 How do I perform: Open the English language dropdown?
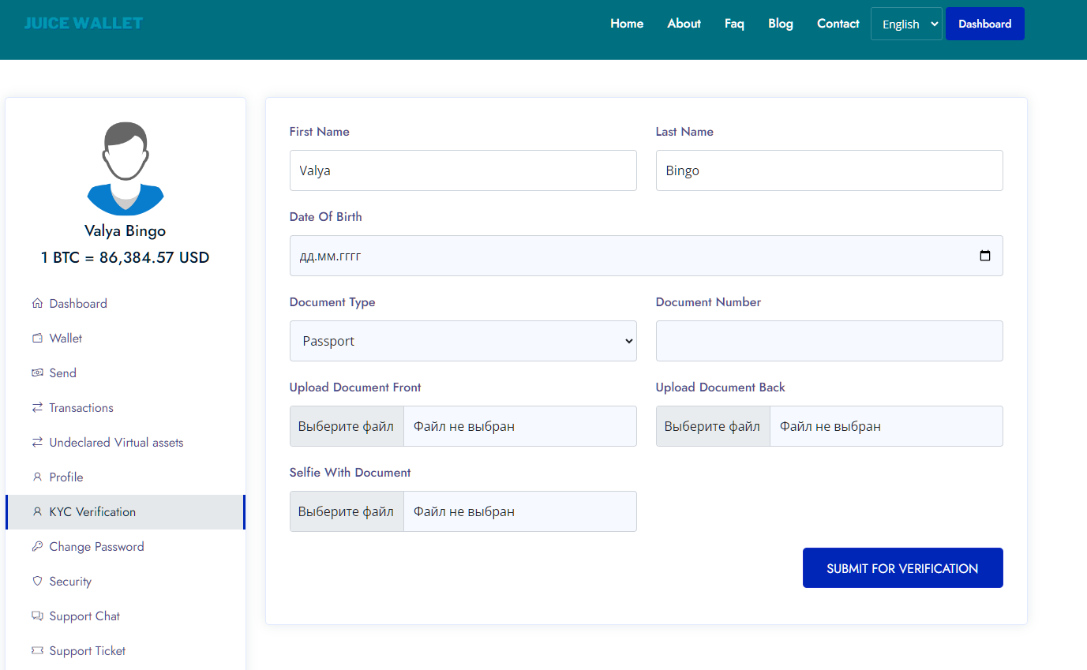pos(906,24)
